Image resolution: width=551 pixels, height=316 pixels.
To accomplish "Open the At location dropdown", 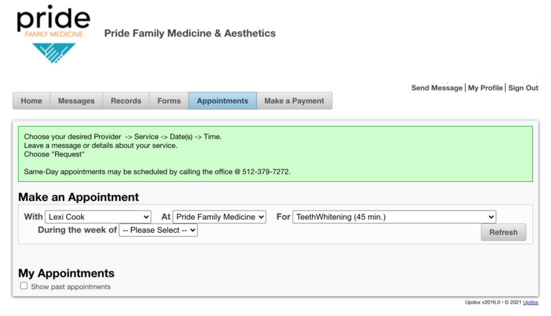I will tap(219, 217).
